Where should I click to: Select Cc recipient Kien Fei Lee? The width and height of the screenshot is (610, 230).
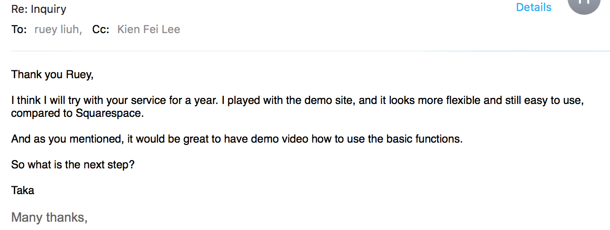pyautogui.click(x=149, y=30)
